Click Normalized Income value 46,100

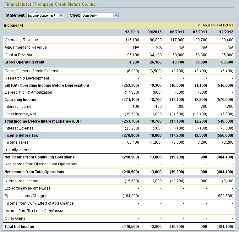[227, 181]
